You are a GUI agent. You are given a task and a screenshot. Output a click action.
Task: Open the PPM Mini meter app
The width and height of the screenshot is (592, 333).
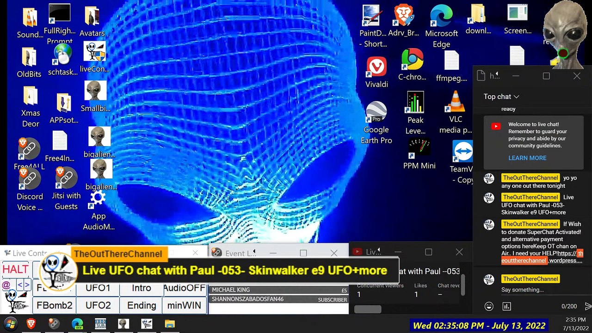click(x=419, y=154)
